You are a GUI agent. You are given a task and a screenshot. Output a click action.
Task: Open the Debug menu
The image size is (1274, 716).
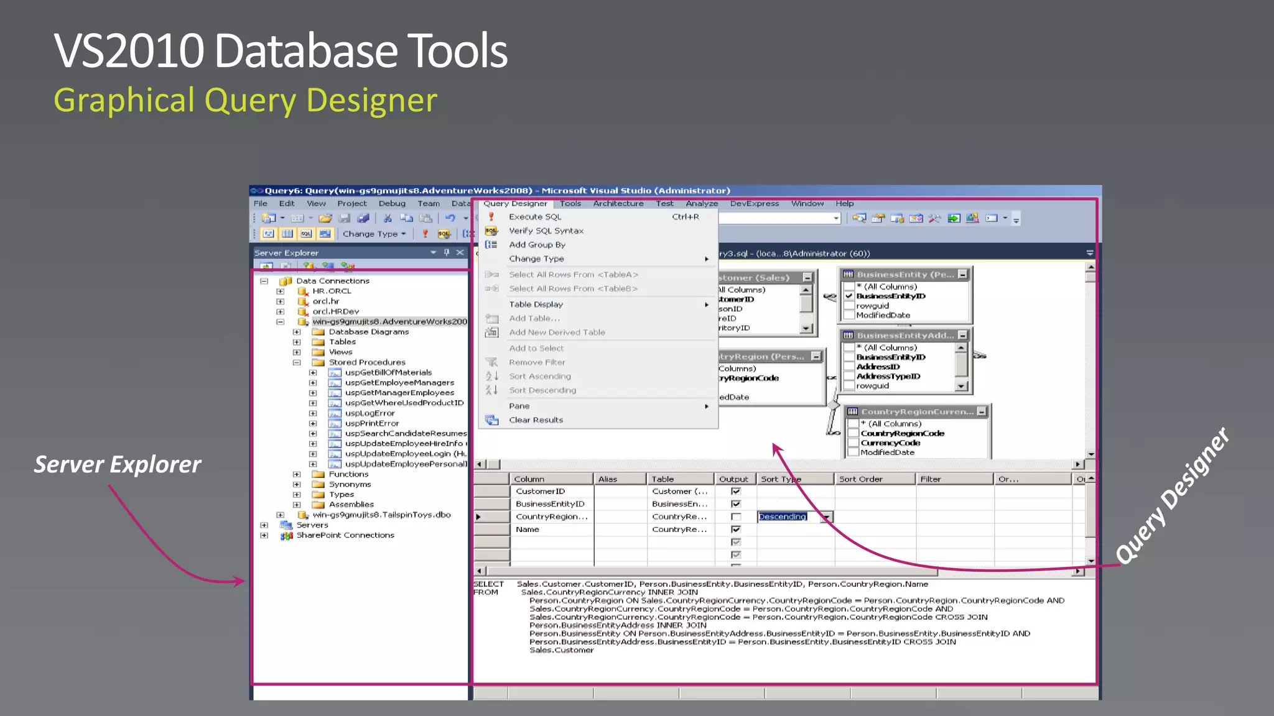coord(392,203)
